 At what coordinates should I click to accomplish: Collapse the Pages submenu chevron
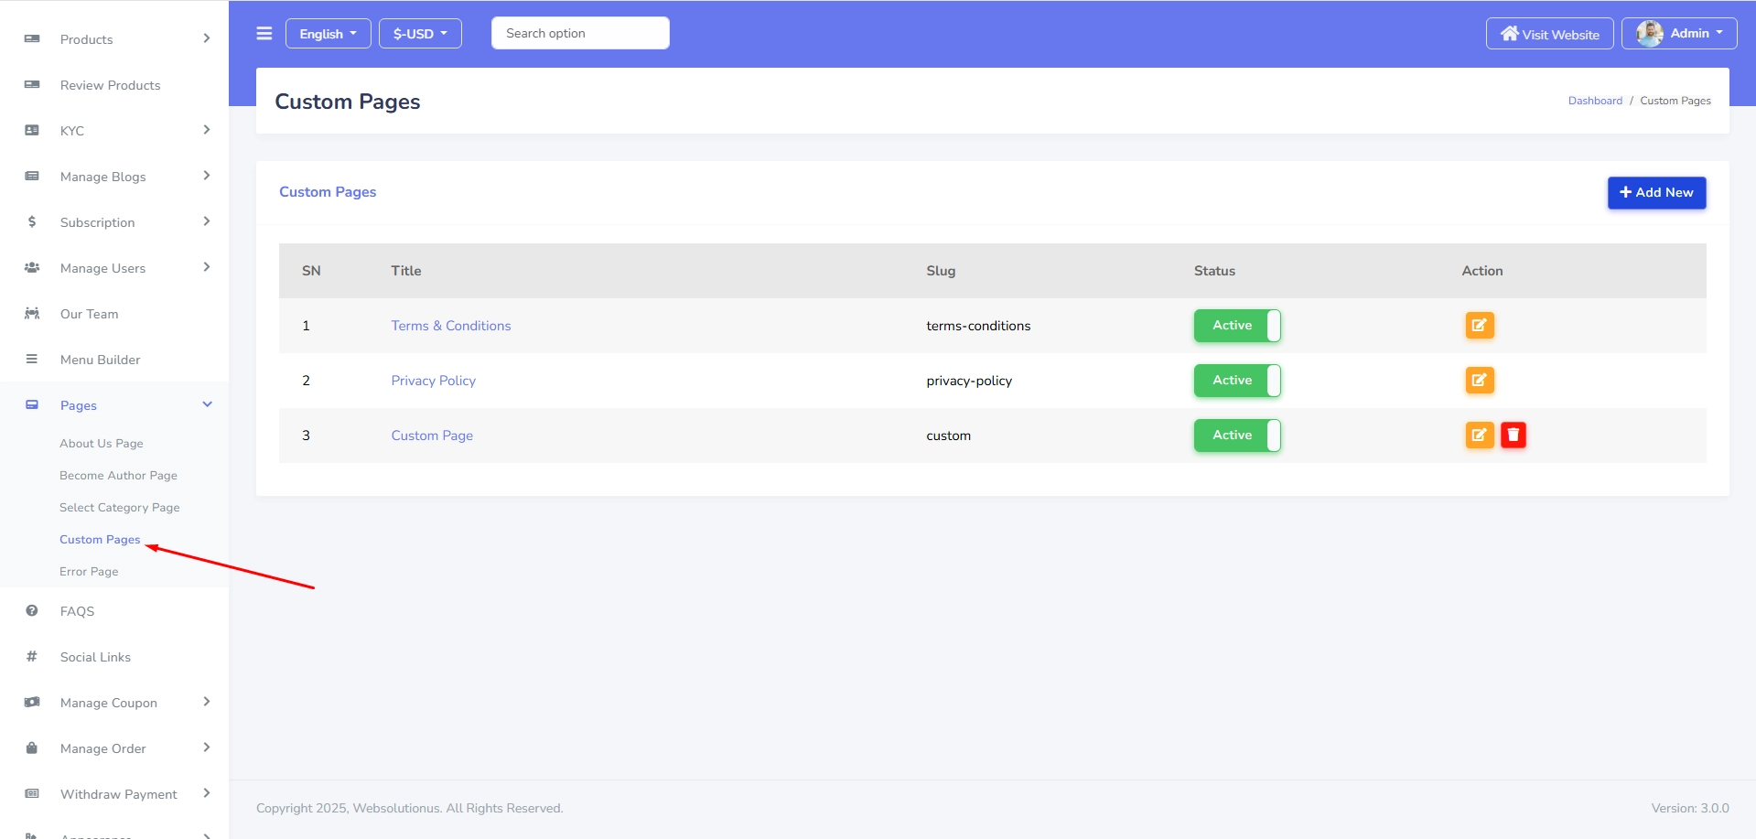(207, 404)
